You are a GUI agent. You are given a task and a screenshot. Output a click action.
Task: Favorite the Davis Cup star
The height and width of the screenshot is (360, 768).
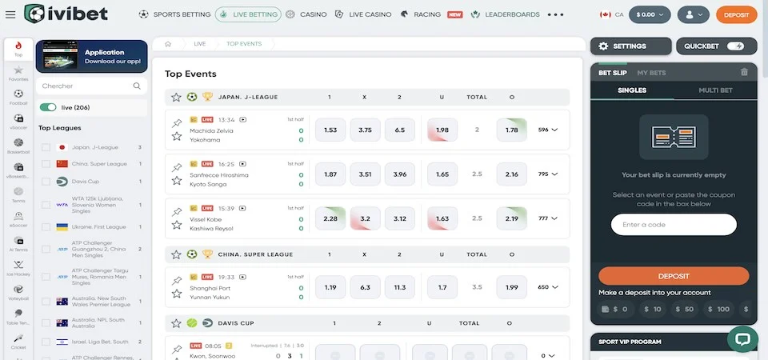tap(176, 323)
